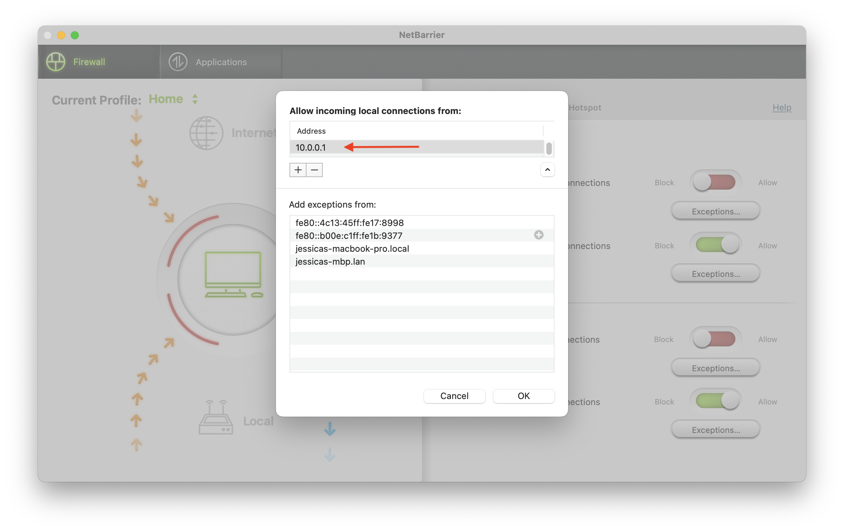Switch to the Applications tab
The height and width of the screenshot is (532, 844).
(221, 62)
